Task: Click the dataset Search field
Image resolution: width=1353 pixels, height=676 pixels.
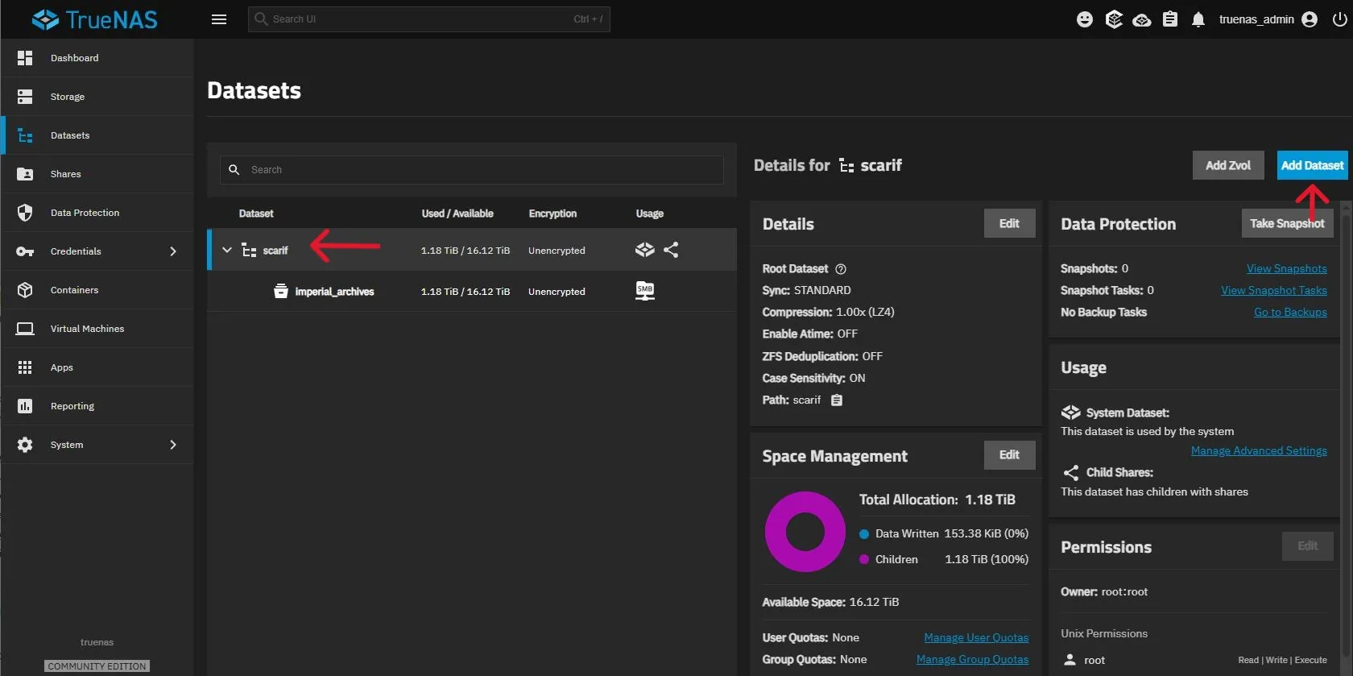Action: click(471, 170)
